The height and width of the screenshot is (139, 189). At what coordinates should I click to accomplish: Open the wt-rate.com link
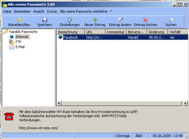(x=38, y=128)
